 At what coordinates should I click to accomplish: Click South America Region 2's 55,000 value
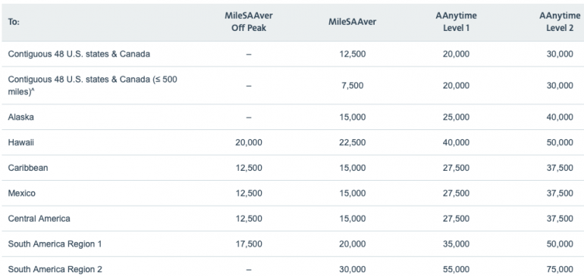click(456, 269)
